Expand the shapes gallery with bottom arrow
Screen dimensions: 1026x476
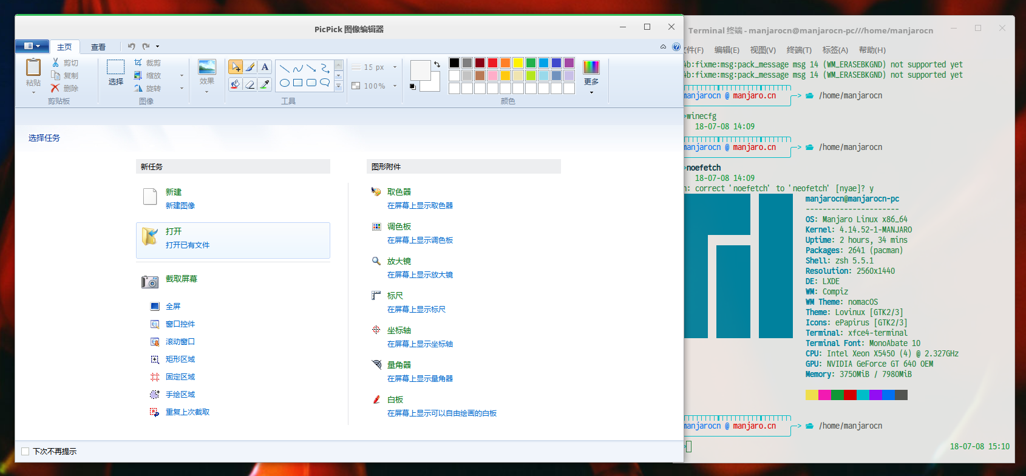point(339,86)
